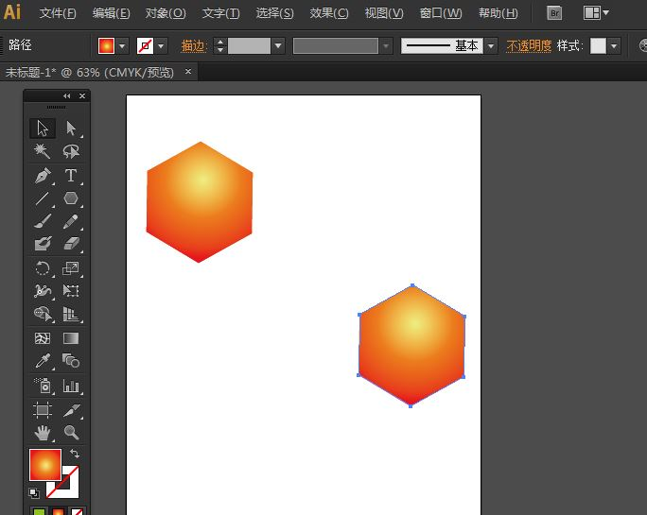Close the tools panel
Viewport: 647px width, 515px height.
pos(82,95)
